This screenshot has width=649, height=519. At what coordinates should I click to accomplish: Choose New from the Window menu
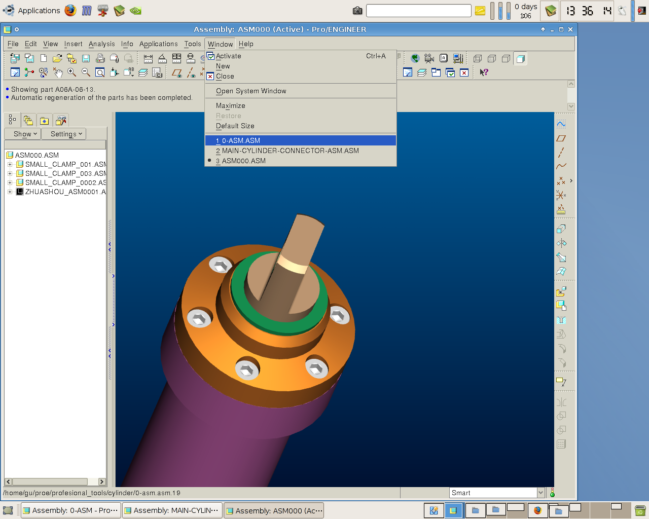tap(301, 66)
